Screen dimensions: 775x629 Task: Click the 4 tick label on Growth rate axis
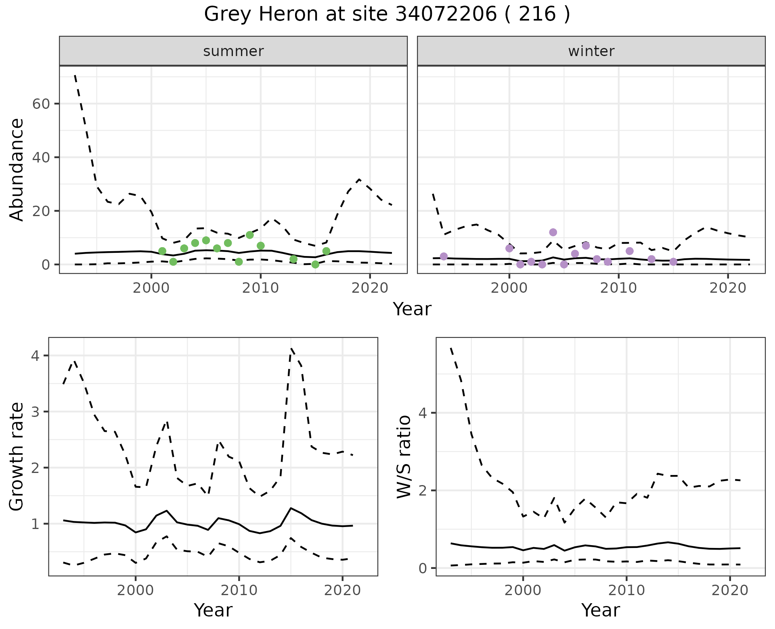tap(36, 356)
